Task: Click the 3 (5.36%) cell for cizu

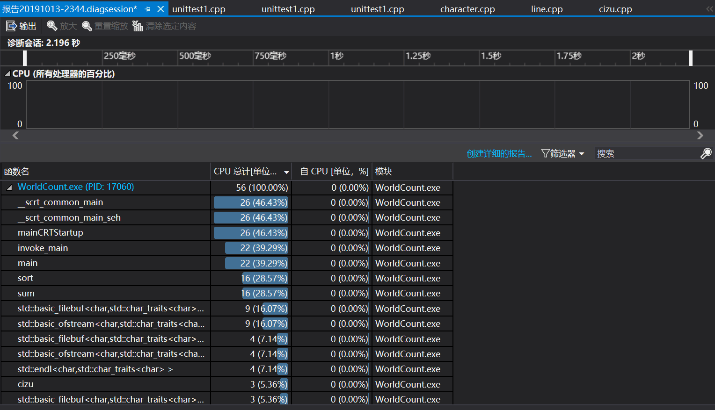Action: pos(251,384)
